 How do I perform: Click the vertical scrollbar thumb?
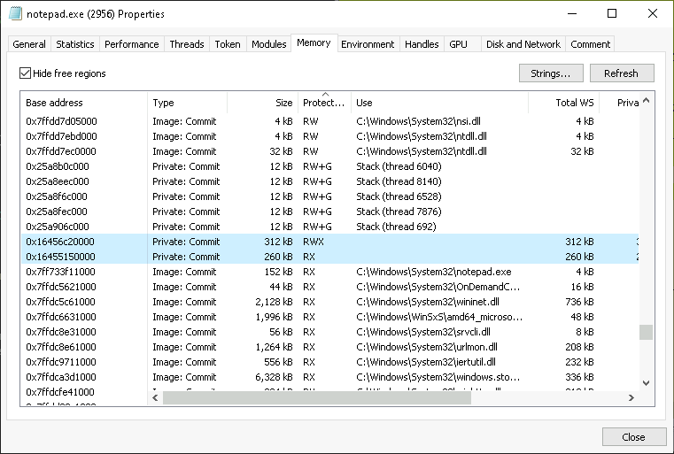(x=646, y=332)
